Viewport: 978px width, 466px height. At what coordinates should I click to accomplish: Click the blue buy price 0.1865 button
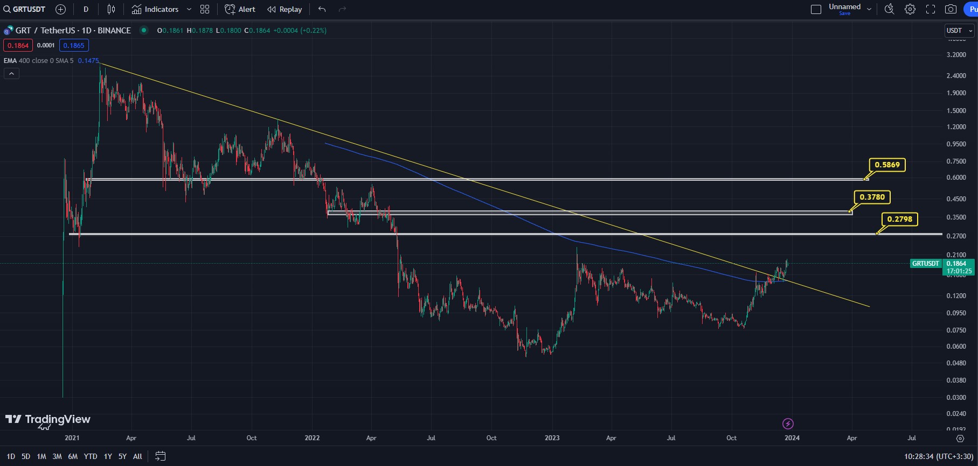74,45
